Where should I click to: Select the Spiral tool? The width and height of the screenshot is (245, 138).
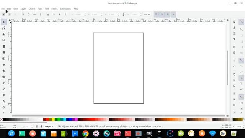pos(4,77)
